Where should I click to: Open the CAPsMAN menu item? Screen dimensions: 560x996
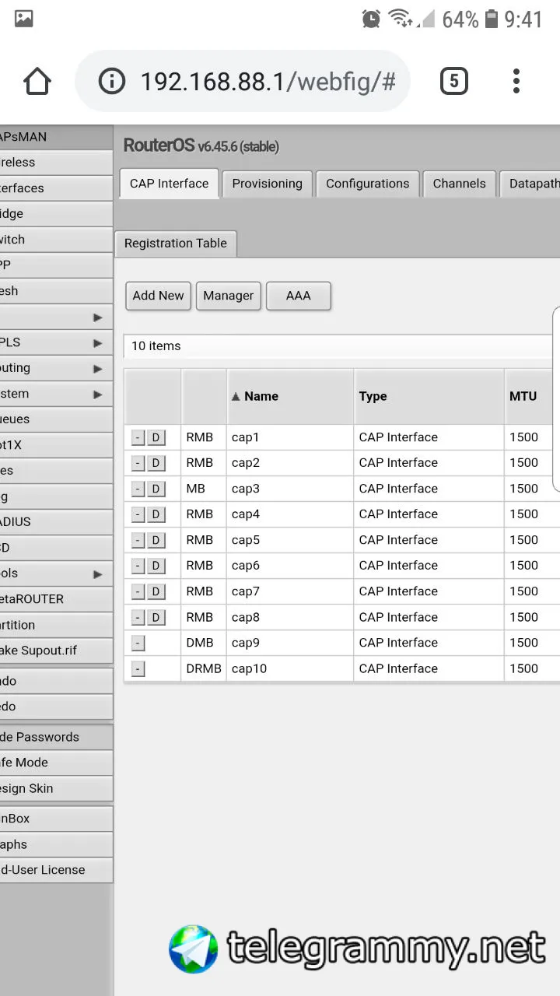tap(56, 137)
